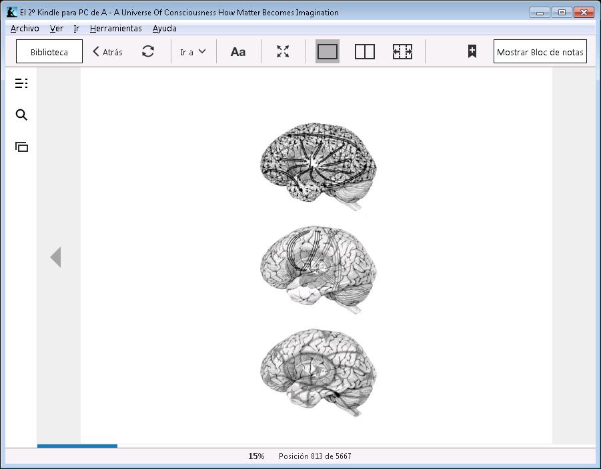The image size is (601, 469).
Task: Go back using the Atrás button
Action: (107, 51)
